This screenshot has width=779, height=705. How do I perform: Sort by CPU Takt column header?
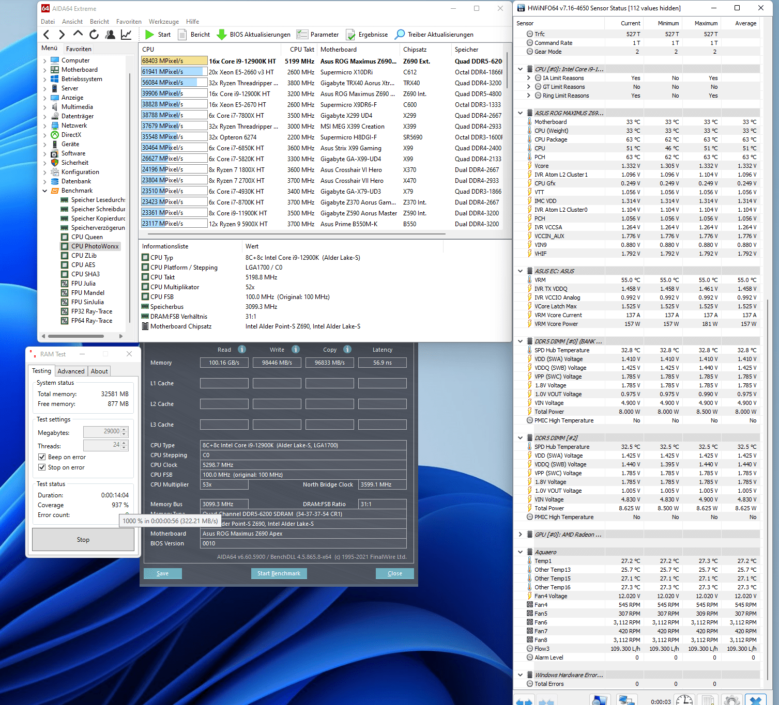pos(302,50)
